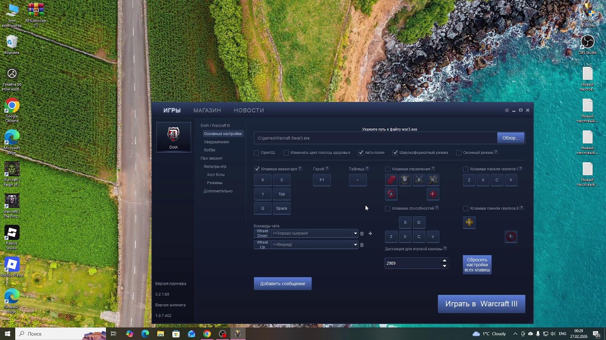The width and height of the screenshot is (606, 340).
Task: Click the camera distance value field
Action: click(x=413, y=263)
